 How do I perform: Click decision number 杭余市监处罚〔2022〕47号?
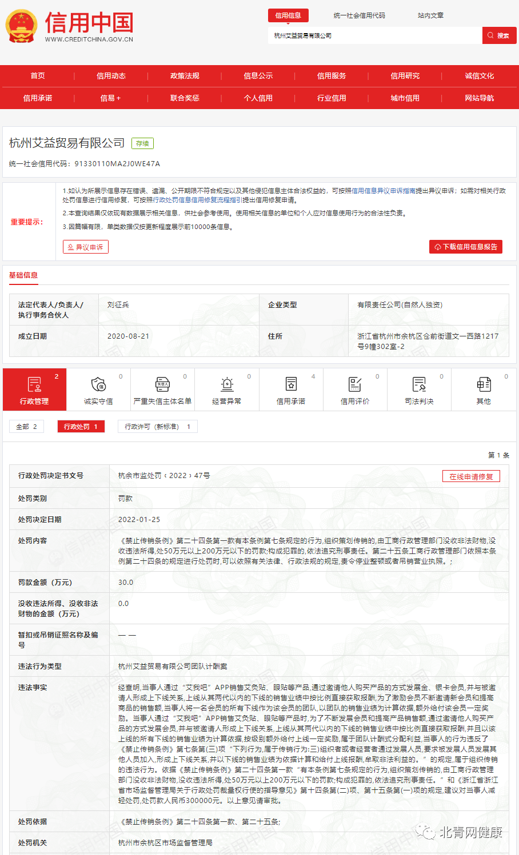coord(164,476)
